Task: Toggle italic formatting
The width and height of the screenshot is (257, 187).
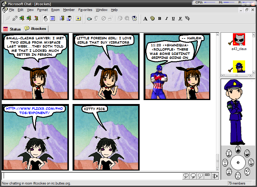Action: [166, 19]
